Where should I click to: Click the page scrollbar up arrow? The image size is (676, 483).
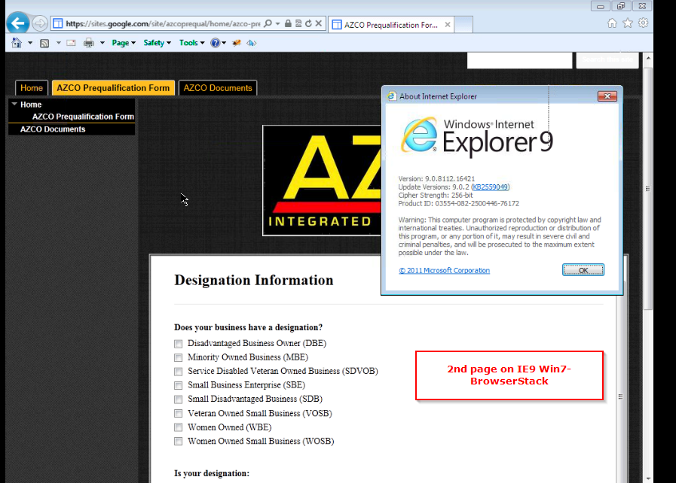click(x=648, y=57)
